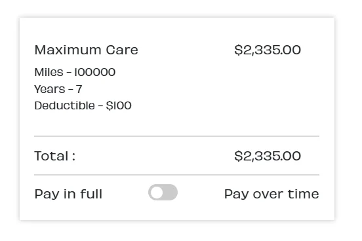362x241 pixels.
Task: Click the Maximum Care plan title
Action: pyautogui.click(x=87, y=50)
